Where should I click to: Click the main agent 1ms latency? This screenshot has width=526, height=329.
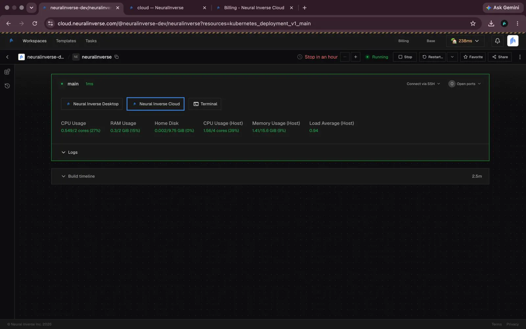89,84
